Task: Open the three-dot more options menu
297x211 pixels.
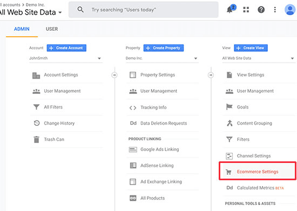Action: pos(275,10)
